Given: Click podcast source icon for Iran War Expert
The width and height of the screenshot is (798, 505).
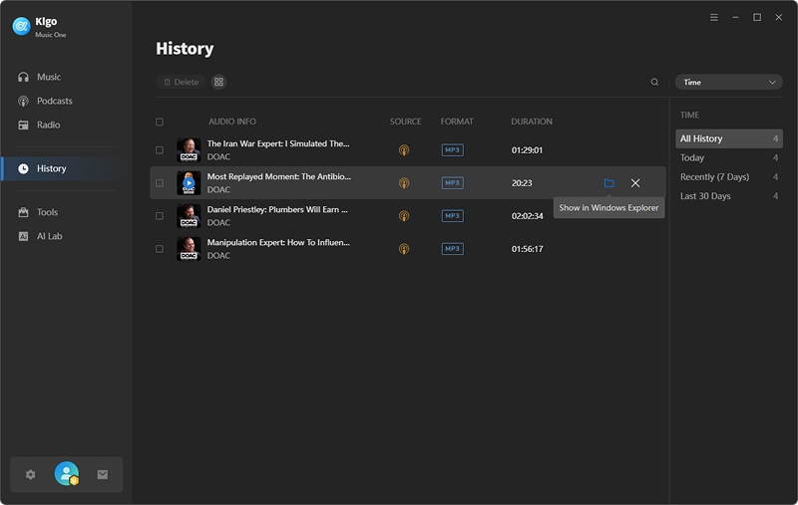Looking at the screenshot, I should point(404,149).
